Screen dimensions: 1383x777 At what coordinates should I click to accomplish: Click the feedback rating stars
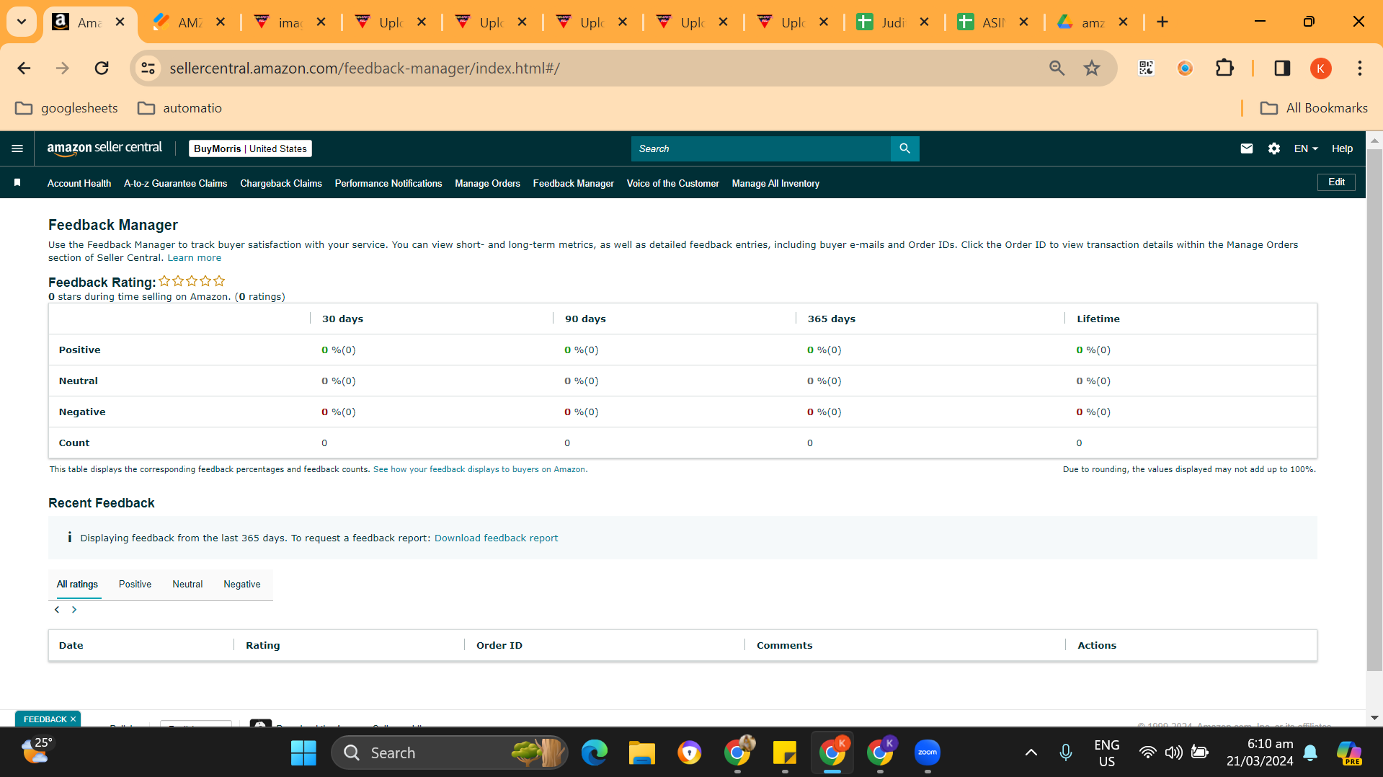point(192,281)
